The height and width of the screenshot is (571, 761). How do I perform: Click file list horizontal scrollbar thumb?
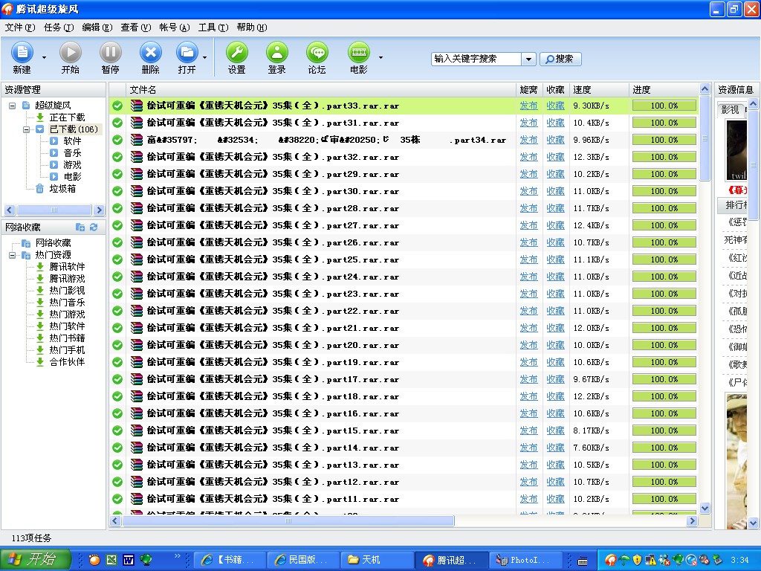[288, 521]
